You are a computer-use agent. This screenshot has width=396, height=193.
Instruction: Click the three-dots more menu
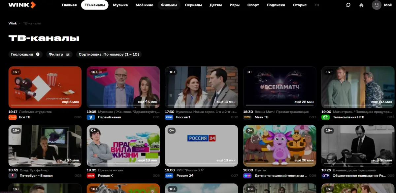(317, 5)
